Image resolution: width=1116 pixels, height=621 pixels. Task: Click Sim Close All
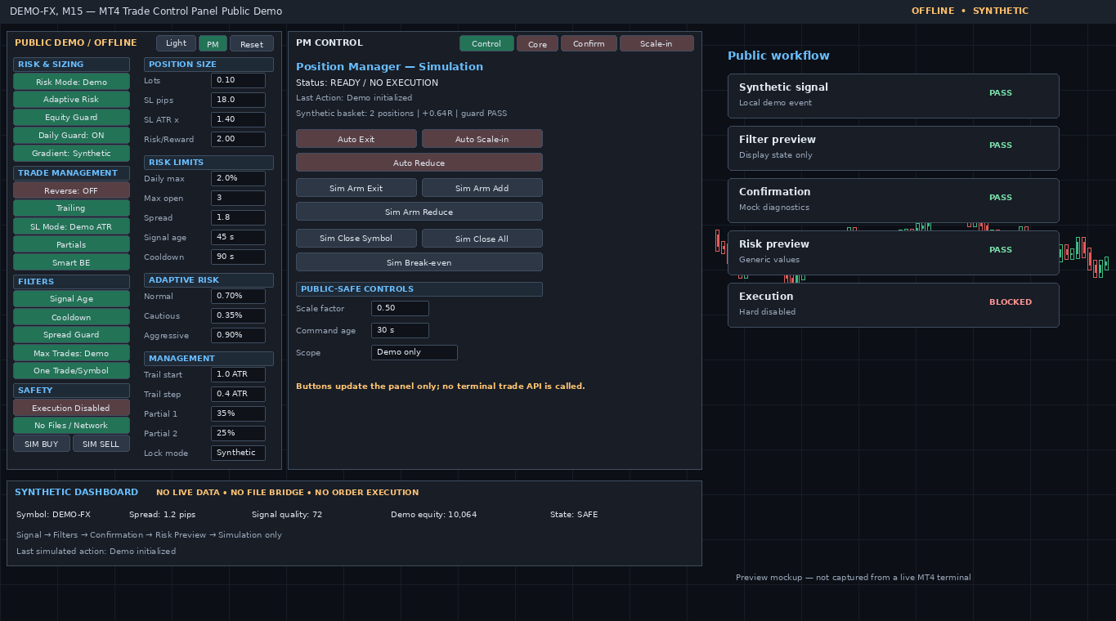[482, 239]
